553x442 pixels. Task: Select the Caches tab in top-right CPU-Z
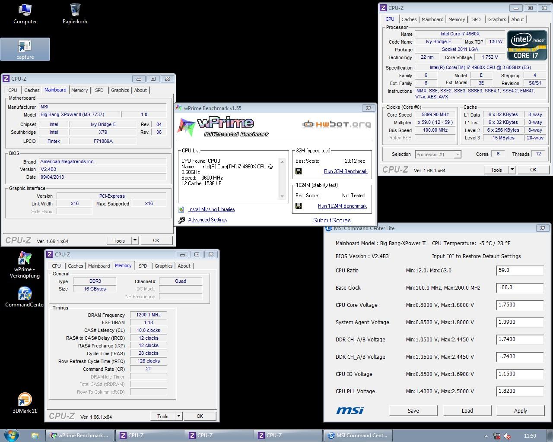click(409, 19)
